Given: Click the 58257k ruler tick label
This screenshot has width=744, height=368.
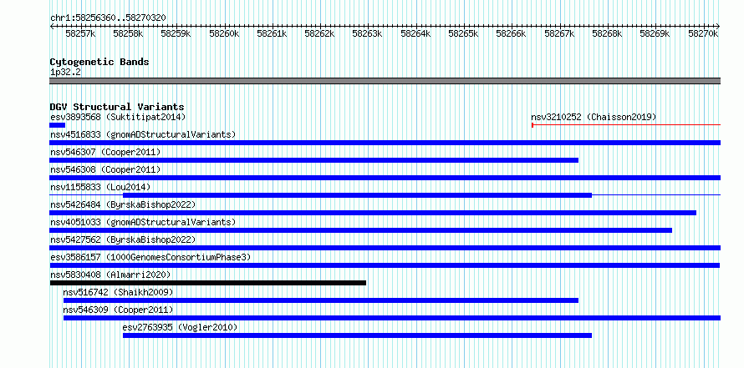Looking at the screenshot, I should pyautogui.click(x=80, y=33).
